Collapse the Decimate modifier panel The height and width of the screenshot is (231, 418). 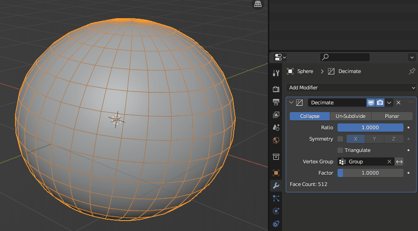[x=291, y=103]
